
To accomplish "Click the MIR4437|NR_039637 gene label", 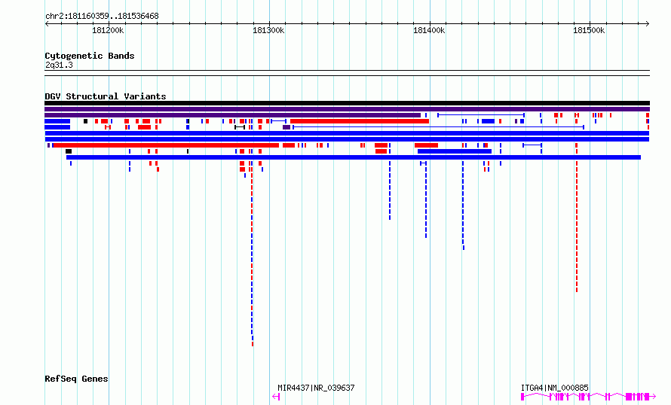I will click(x=316, y=388).
